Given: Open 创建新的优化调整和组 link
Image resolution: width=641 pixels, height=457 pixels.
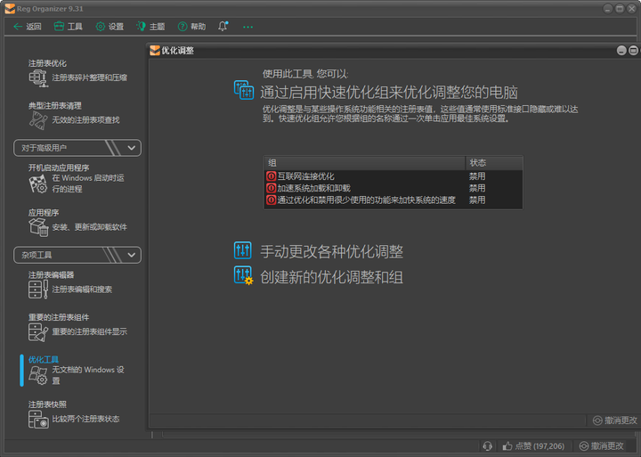Looking at the screenshot, I should click(331, 277).
